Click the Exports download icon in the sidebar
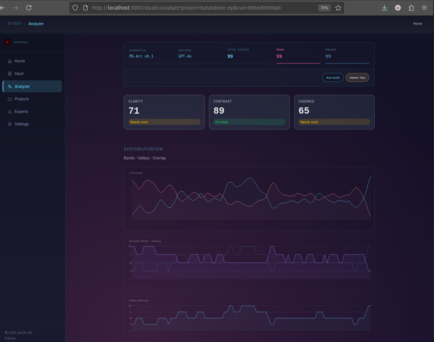The height and width of the screenshot is (342, 434). 10,111
